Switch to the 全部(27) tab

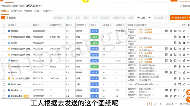[x=5, y=11]
